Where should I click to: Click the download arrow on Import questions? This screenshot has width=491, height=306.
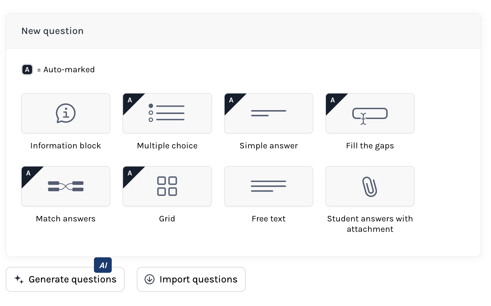tap(150, 279)
